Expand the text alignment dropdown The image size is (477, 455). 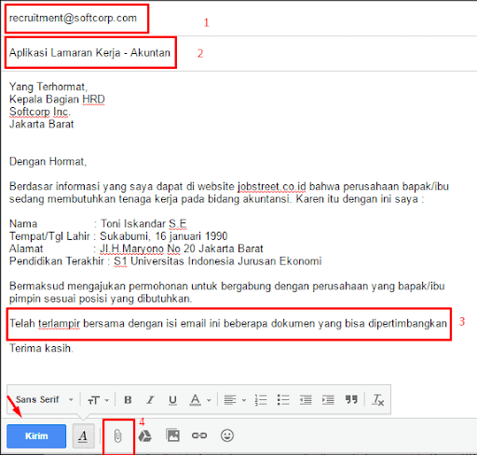(235, 400)
